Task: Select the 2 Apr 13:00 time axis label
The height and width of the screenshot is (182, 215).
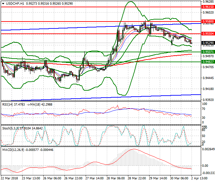Action: (x=199, y=178)
